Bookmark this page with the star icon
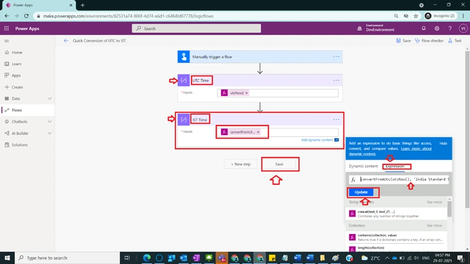 pos(416,16)
